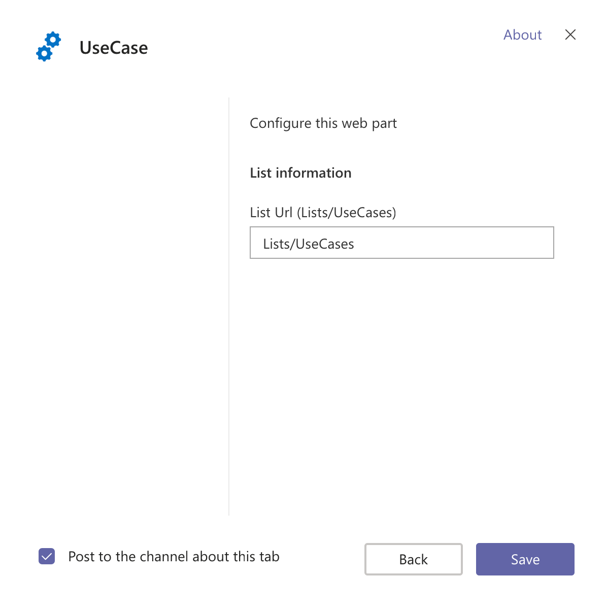Viewport: 606px width, 611px height.
Task: Click the UseCase gears app icon
Action: tap(49, 47)
